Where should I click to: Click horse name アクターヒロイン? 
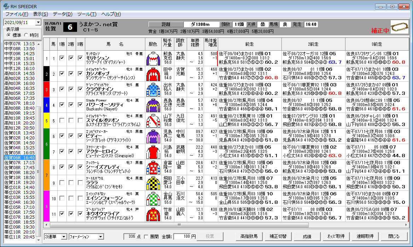click(102, 151)
